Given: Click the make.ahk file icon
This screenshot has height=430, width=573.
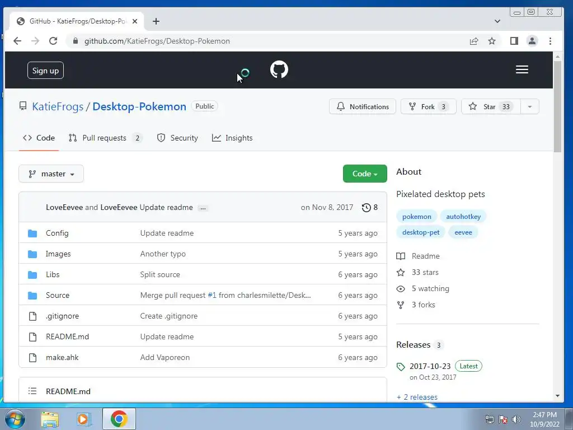Looking at the screenshot, I should 32,358.
